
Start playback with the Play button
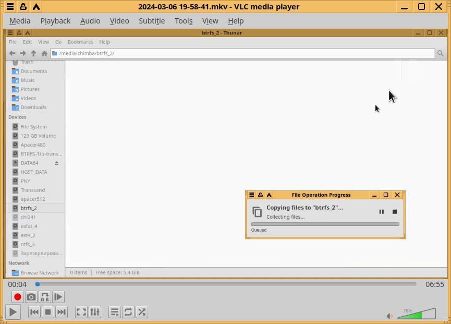click(x=13, y=312)
